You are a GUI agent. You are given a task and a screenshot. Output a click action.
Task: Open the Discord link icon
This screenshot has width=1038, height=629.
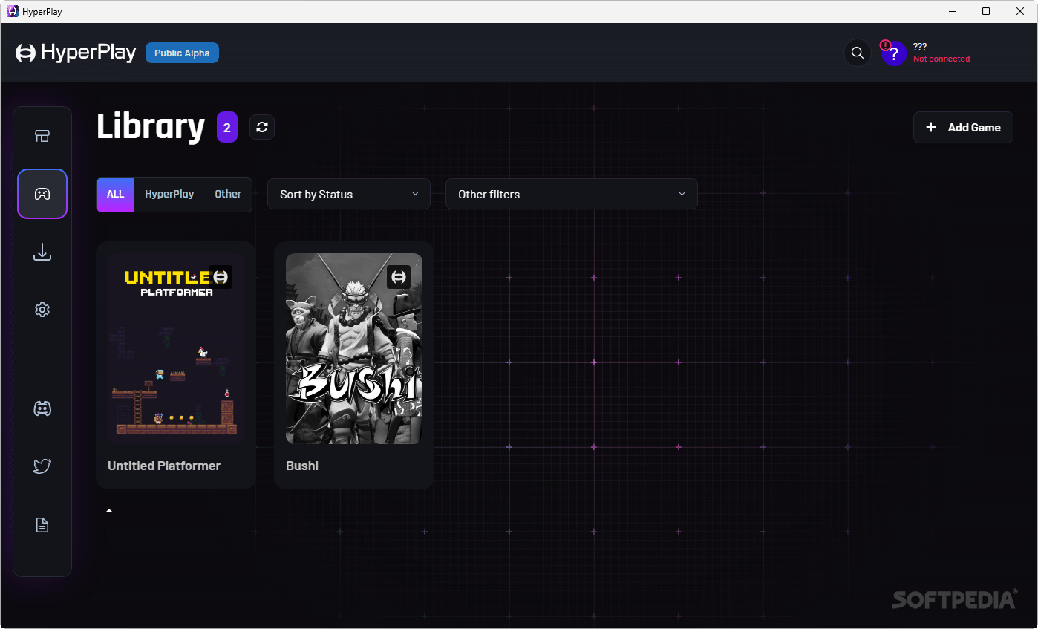(42, 408)
